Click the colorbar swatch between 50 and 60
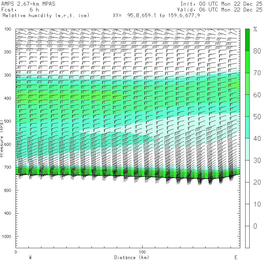The height and width of the screenshot is (264, 264). (247, 106)
